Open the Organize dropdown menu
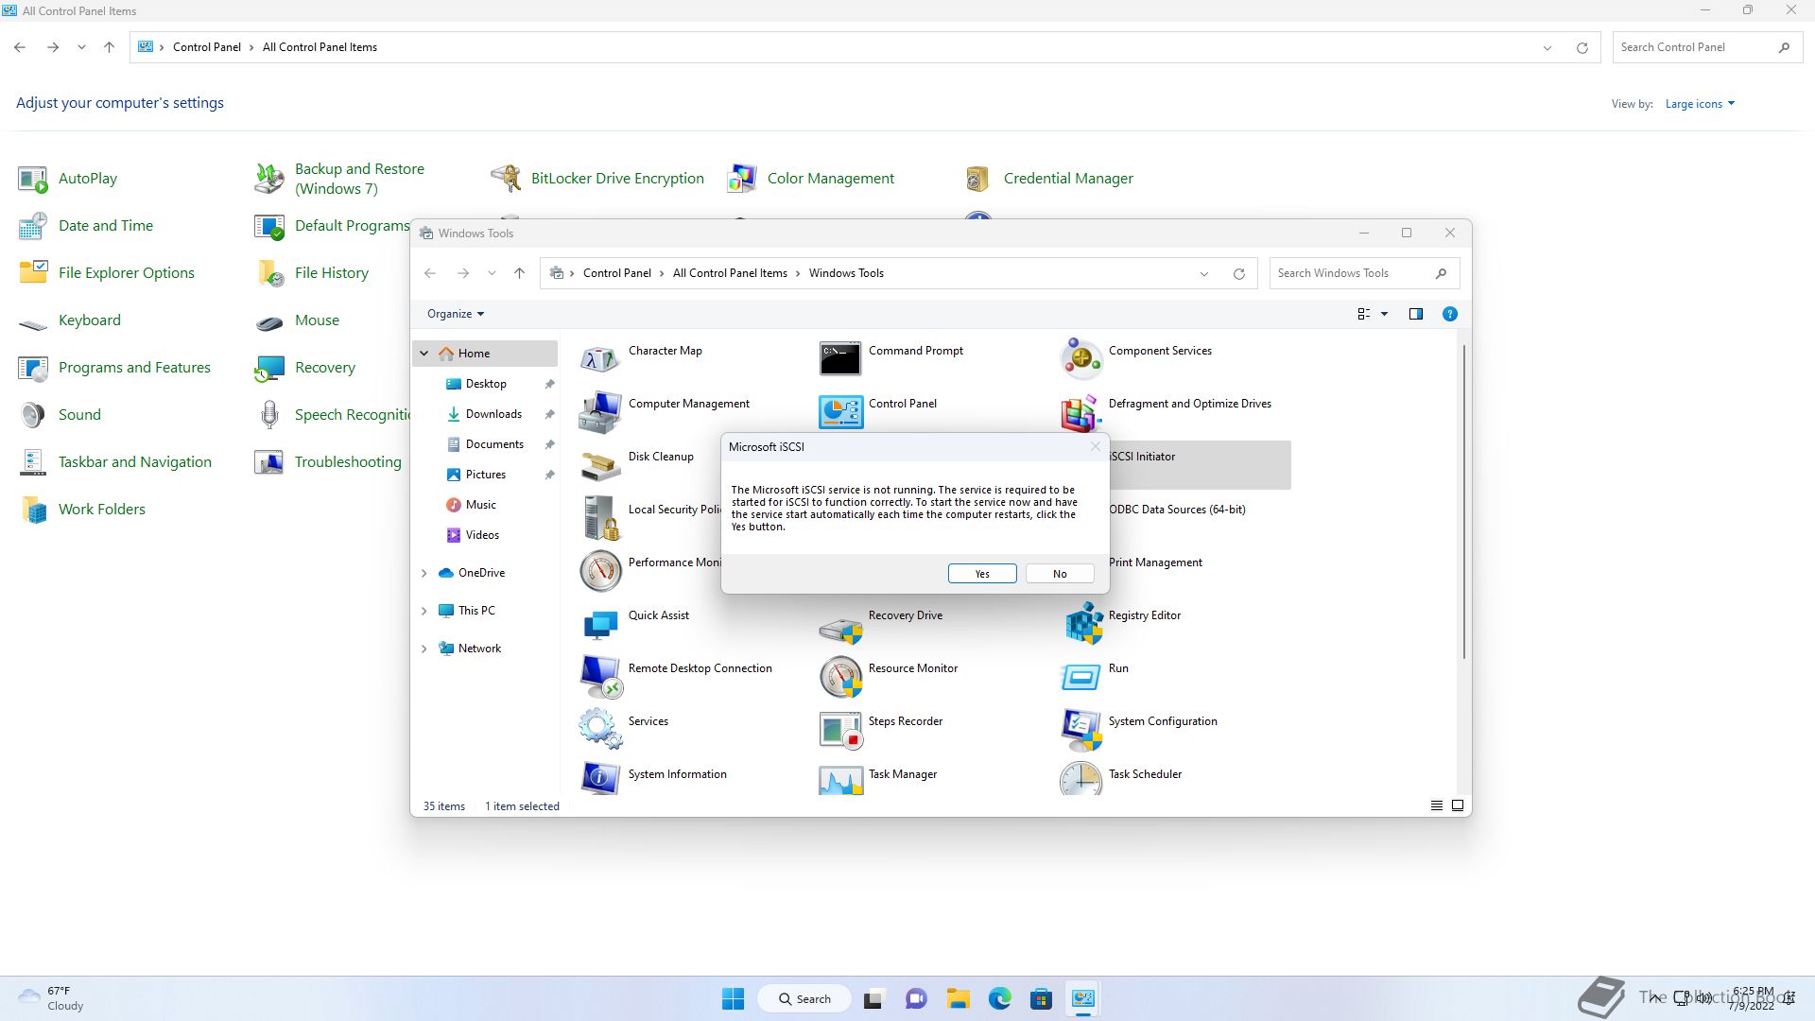1815x1021 pixels. (456, 314)
